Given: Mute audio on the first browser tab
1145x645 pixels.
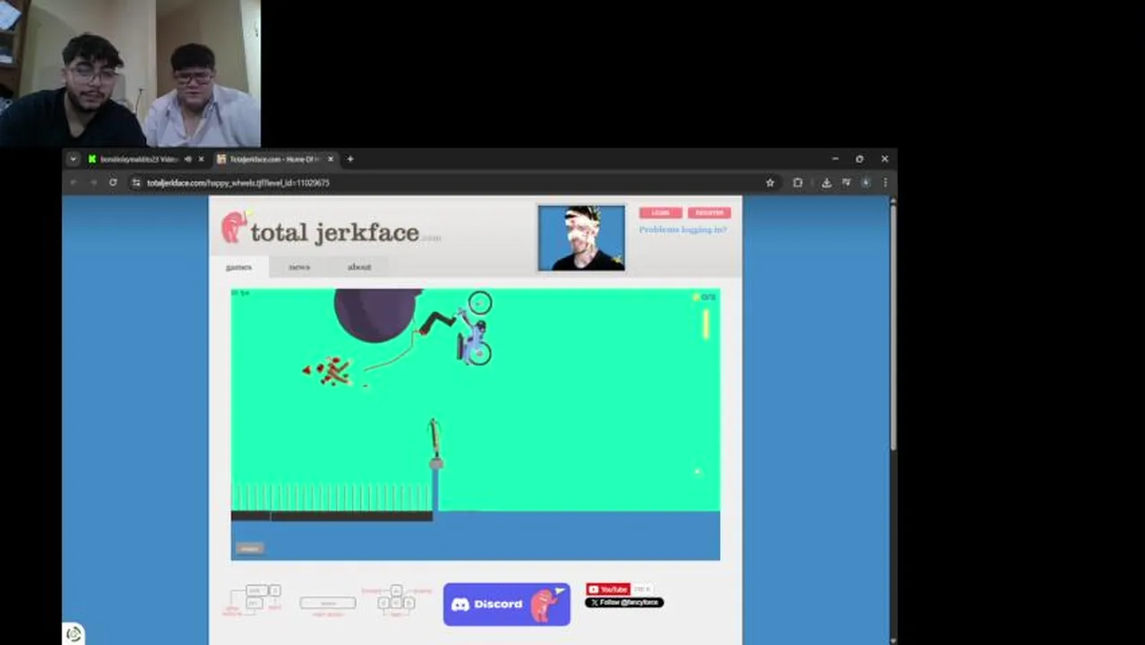Looking at the screenshot, I should [187, 159].
